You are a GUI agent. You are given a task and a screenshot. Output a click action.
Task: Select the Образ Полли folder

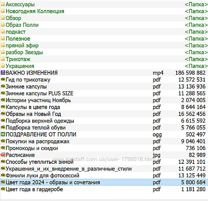point(22,25)
